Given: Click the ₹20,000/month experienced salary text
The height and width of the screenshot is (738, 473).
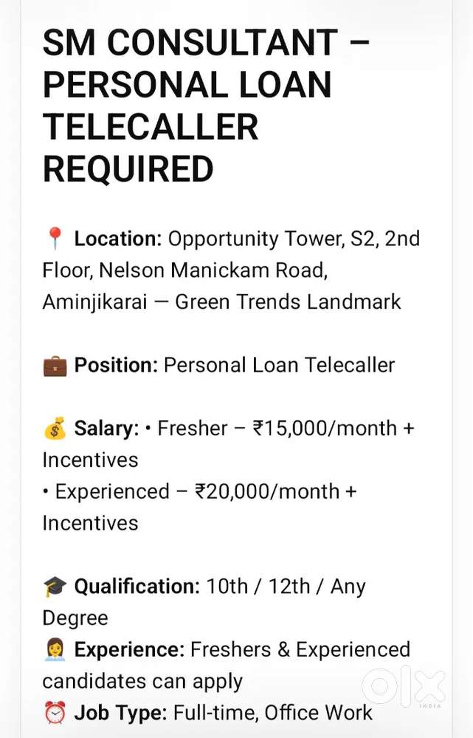Looking at the screenshot, I should (x=266, y=491).
